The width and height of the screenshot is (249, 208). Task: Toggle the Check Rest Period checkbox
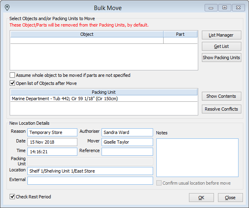12,197
